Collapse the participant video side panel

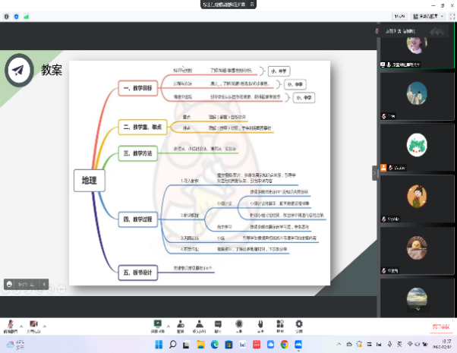[374, 173]
